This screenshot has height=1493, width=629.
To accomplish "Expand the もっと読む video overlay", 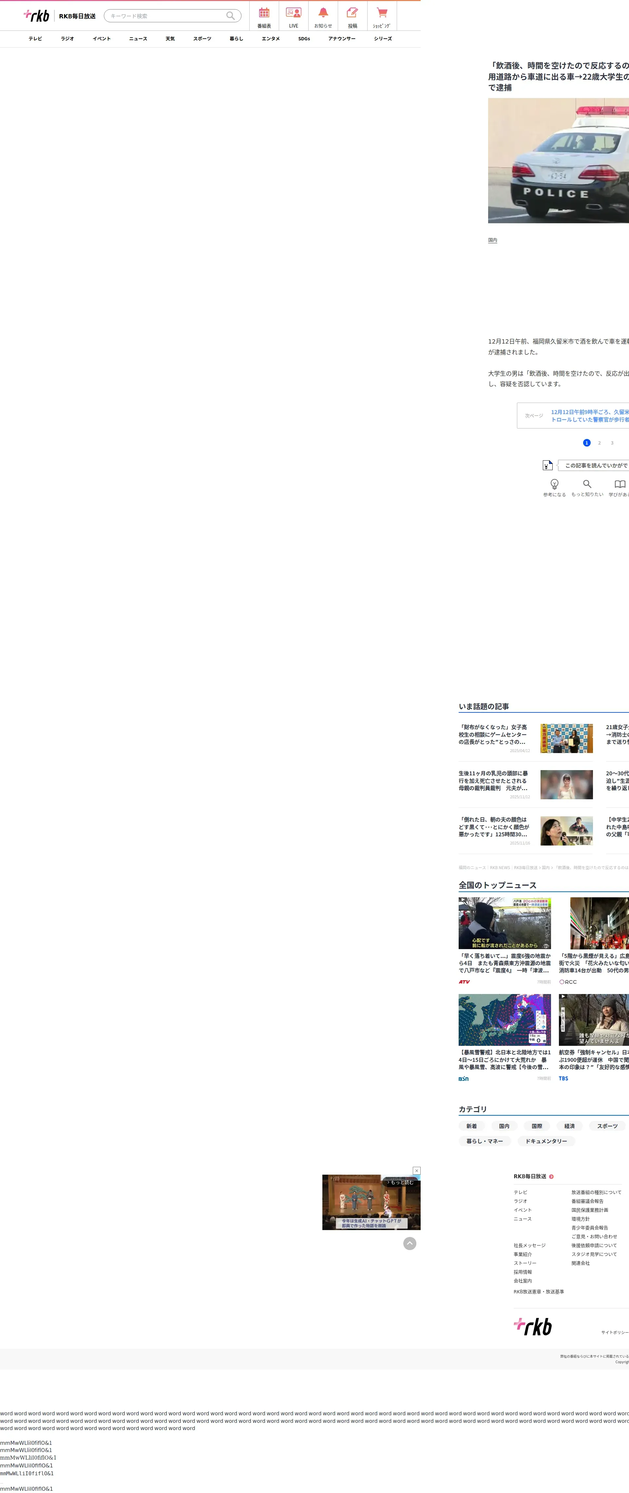I will pos(401,1182).
